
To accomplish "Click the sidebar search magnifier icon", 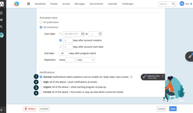I will coord(1,27).
